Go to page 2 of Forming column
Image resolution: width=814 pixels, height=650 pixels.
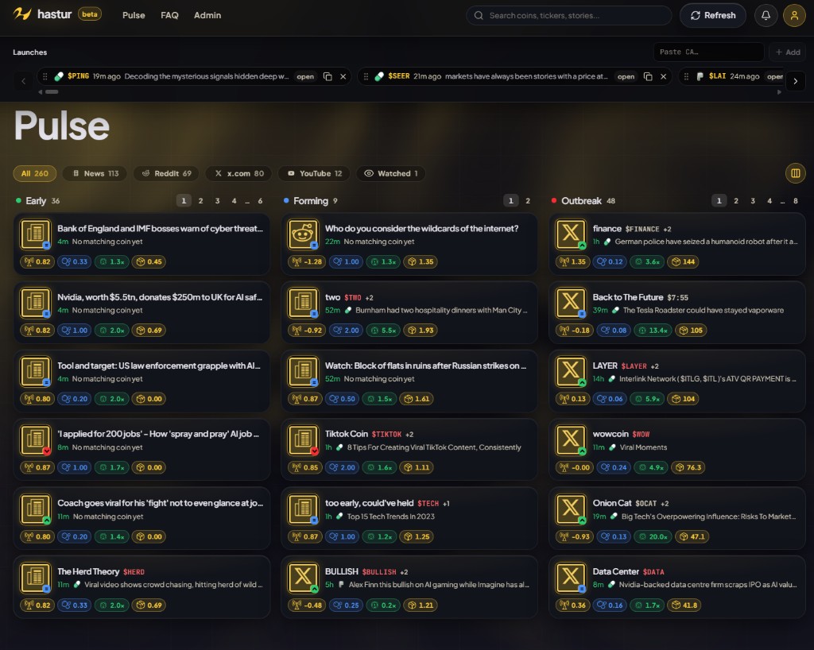(528, 201)
